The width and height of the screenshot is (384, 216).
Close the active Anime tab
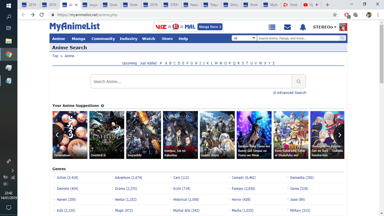click(76, 5)
